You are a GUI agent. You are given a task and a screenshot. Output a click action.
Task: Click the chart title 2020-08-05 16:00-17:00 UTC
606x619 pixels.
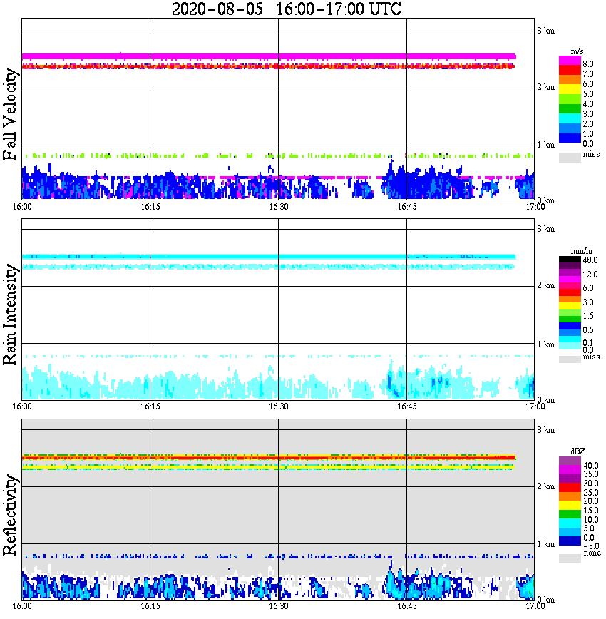click(286, 9)
